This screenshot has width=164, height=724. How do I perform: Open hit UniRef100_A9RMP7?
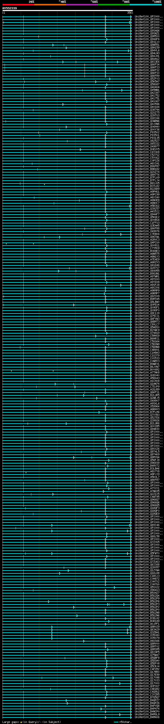click(147, 293)
